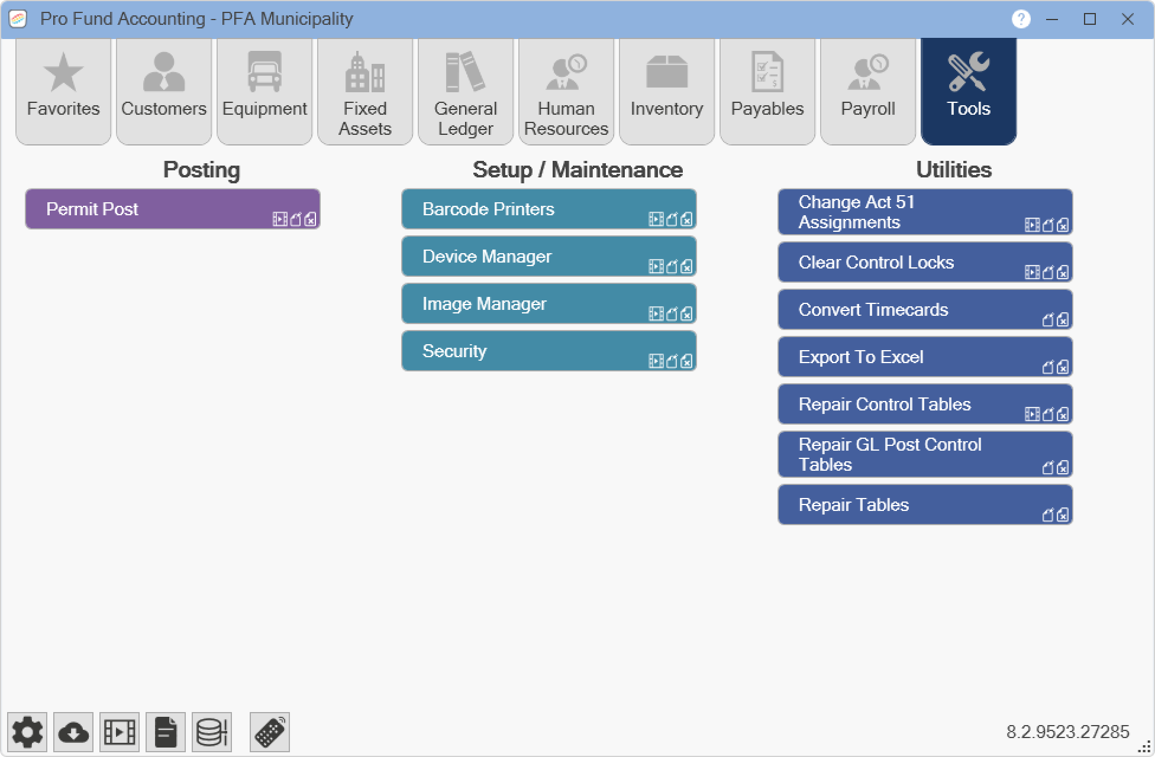
Task: Play the video tutorial on Permit Post
Action: coord(280,219)
